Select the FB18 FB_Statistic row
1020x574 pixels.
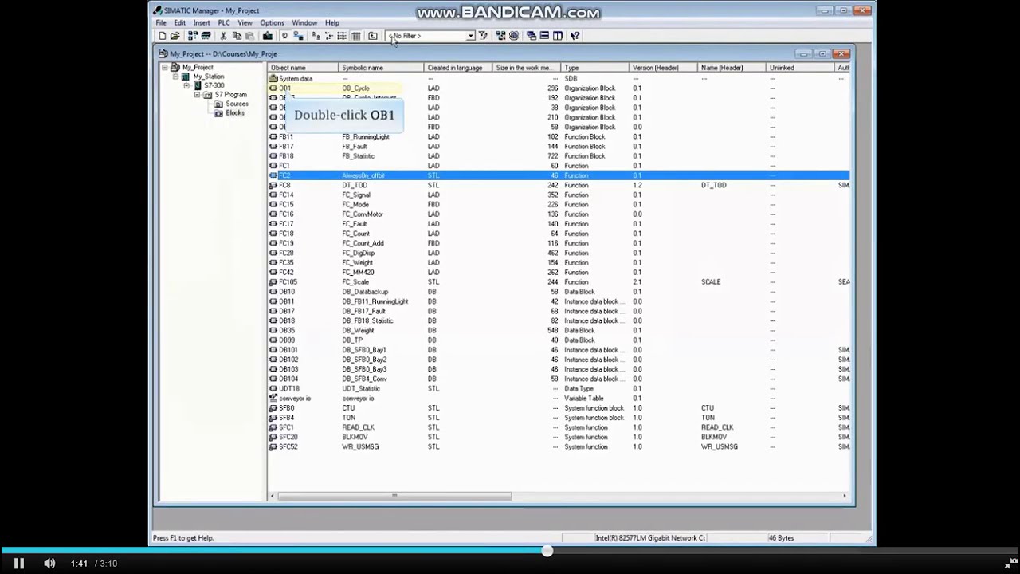(x=559, y=156)
